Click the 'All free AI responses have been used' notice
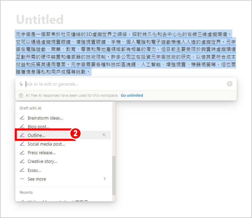This screenshot has width=252, height=218. [72, 95]
